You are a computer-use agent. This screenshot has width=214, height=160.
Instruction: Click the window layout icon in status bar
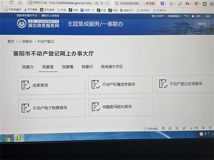coord(210,128)
